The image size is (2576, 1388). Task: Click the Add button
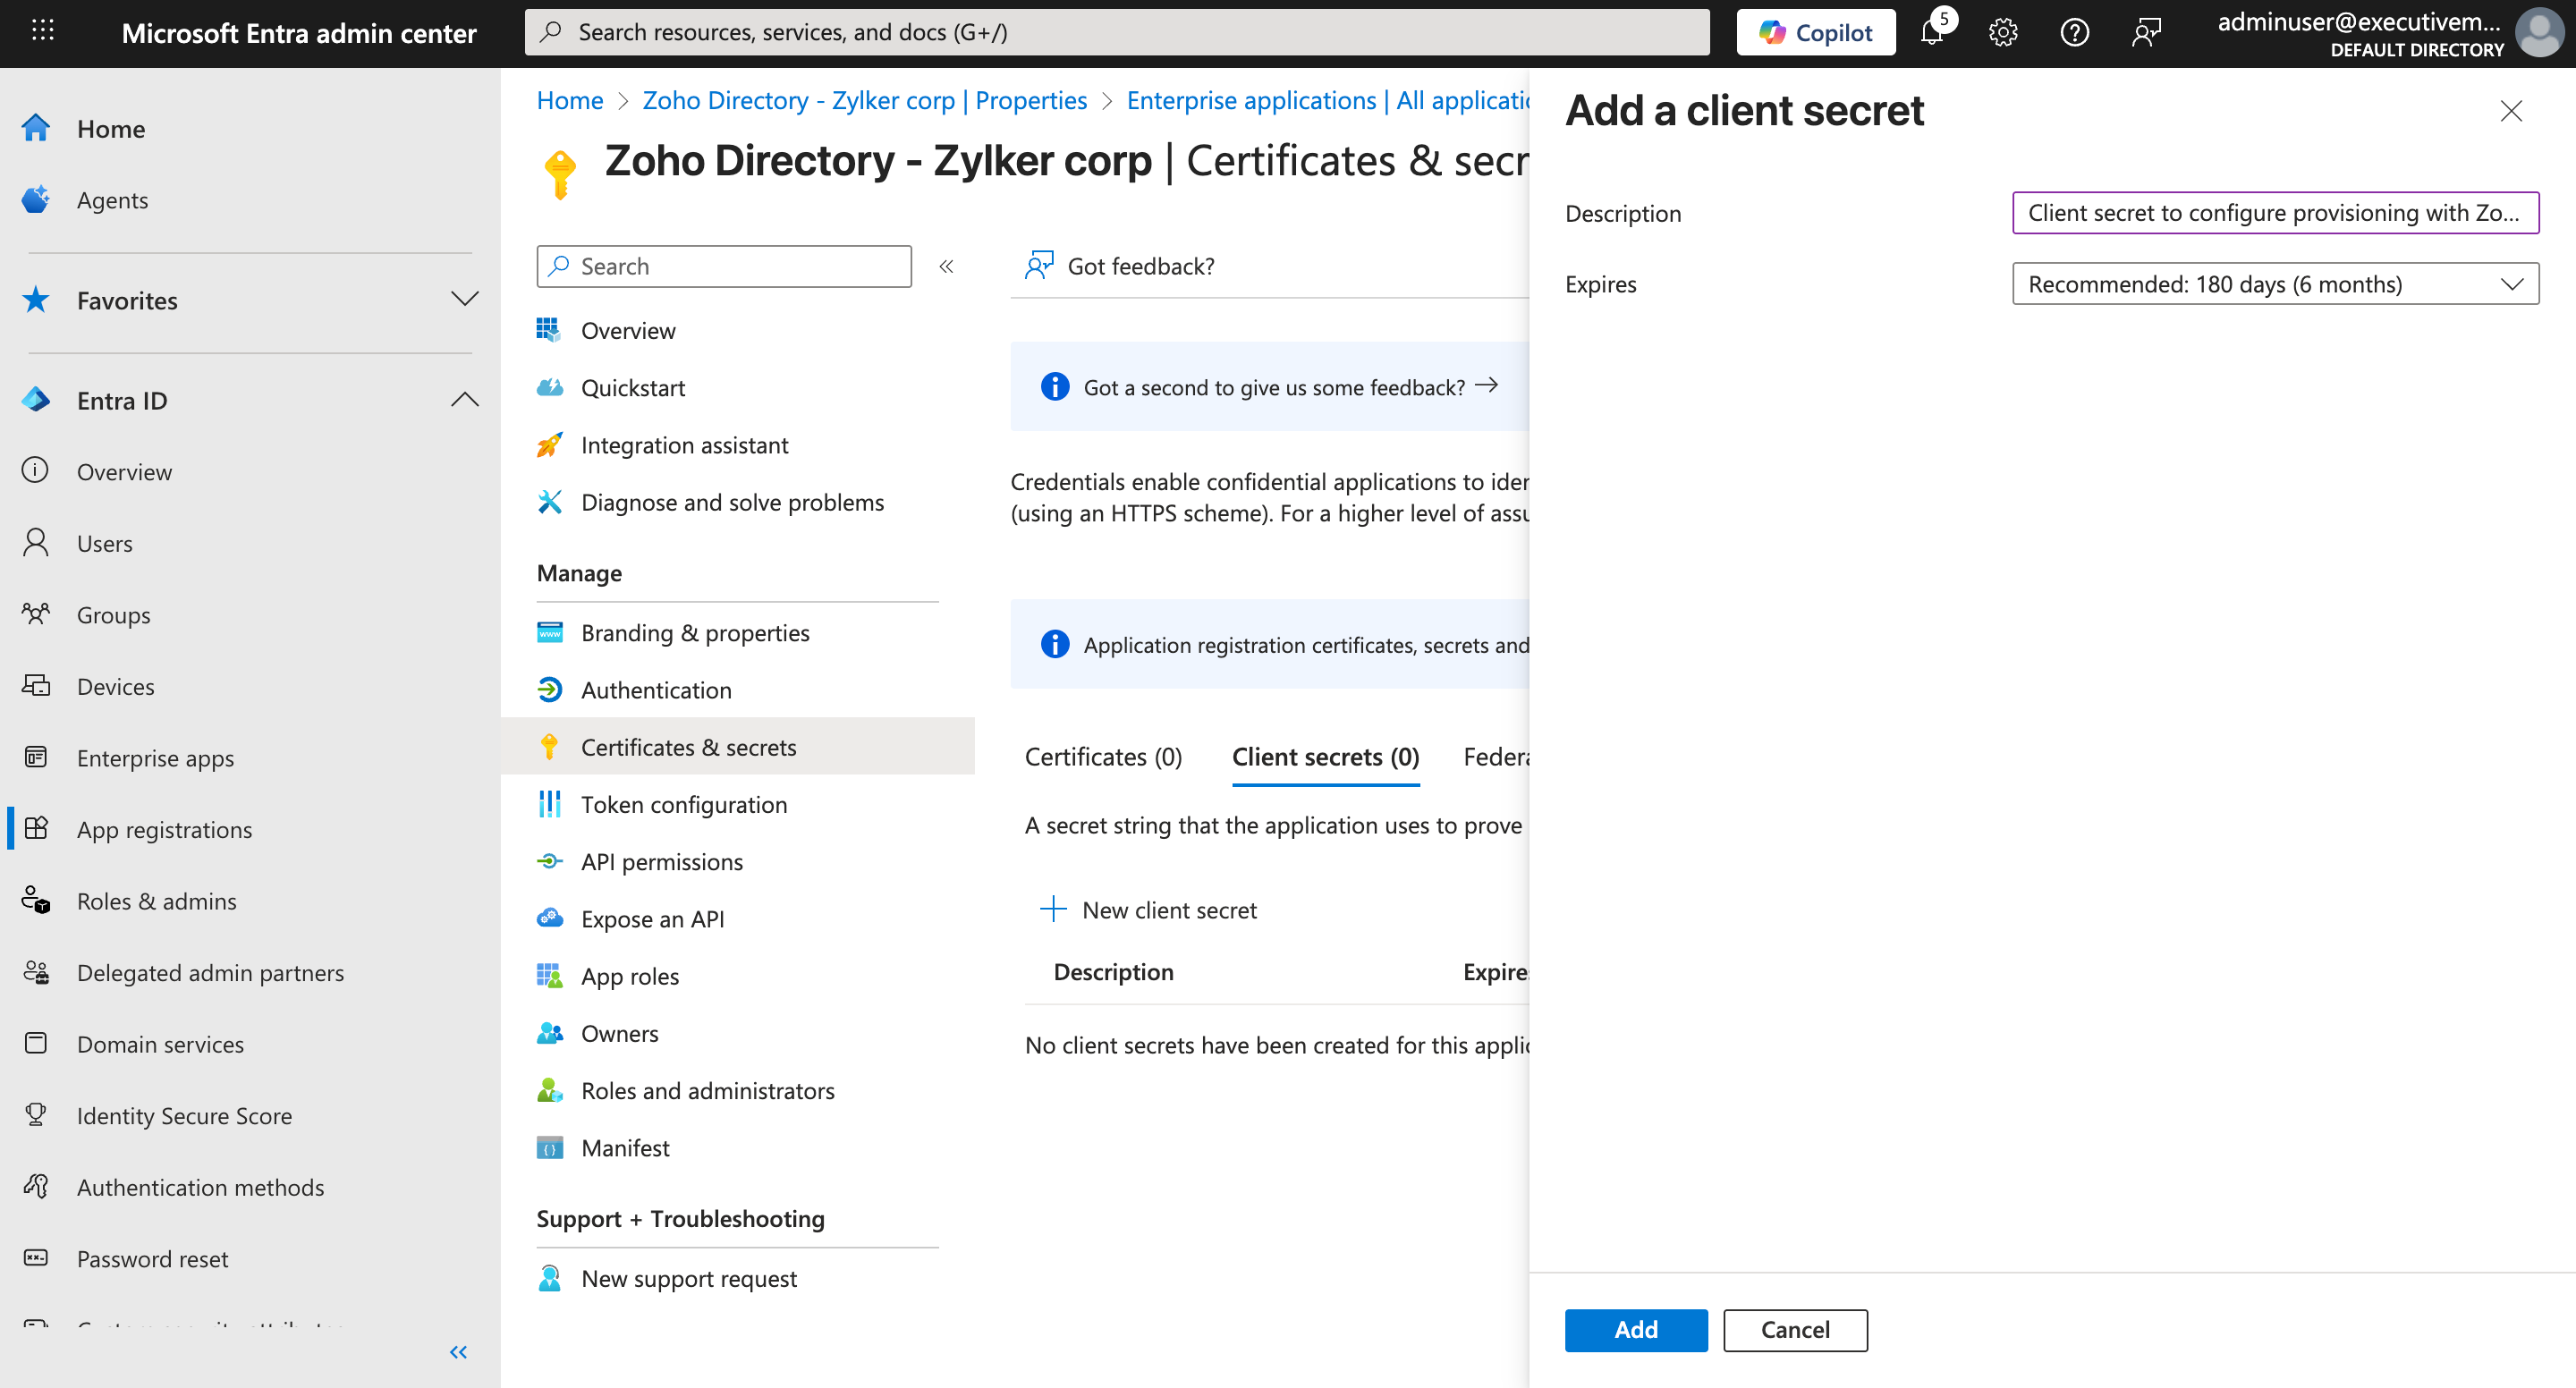pos(1635,1329)
